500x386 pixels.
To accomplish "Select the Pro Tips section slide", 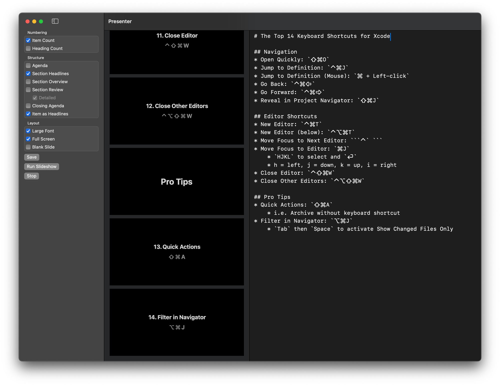I will 176,182.
